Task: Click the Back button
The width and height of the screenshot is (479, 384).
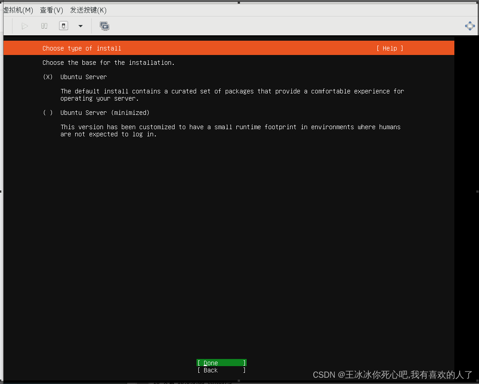Action: point(222,370)
